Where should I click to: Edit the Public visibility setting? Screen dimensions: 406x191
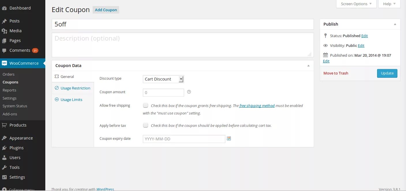tap(361, 45)
